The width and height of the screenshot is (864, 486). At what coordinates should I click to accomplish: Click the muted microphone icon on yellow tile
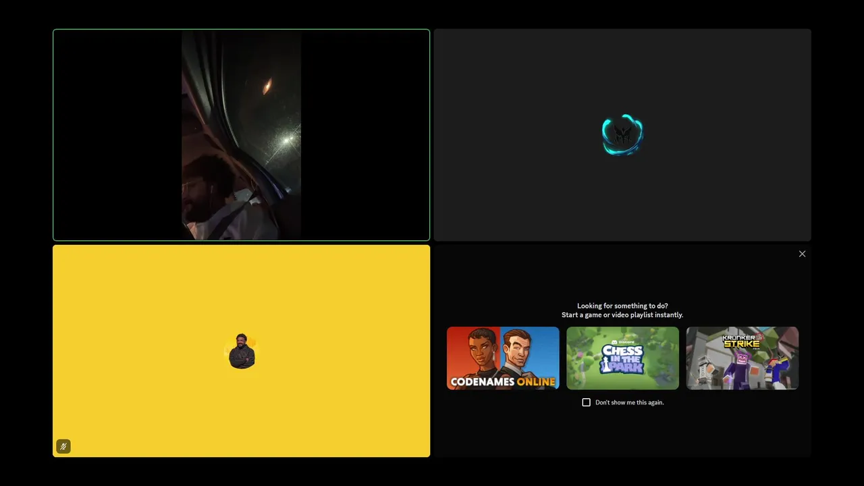63,446
